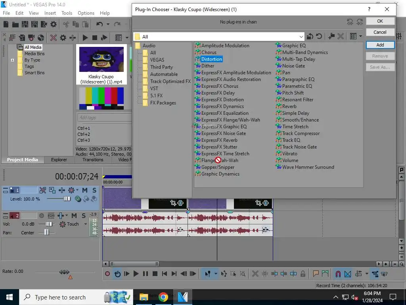Viewport: 406px width, 305px height.
Task: Open the File menu
Action: (6, 13)
